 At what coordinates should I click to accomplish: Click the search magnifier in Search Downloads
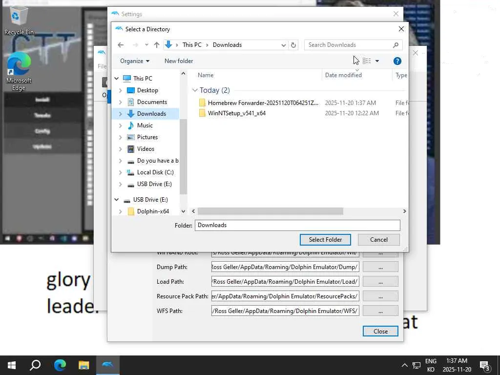pos(396,45)
